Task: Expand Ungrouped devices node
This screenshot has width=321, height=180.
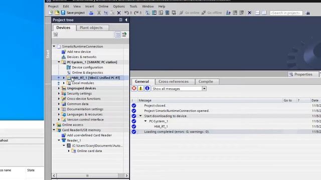Action: tap(59, 88)
